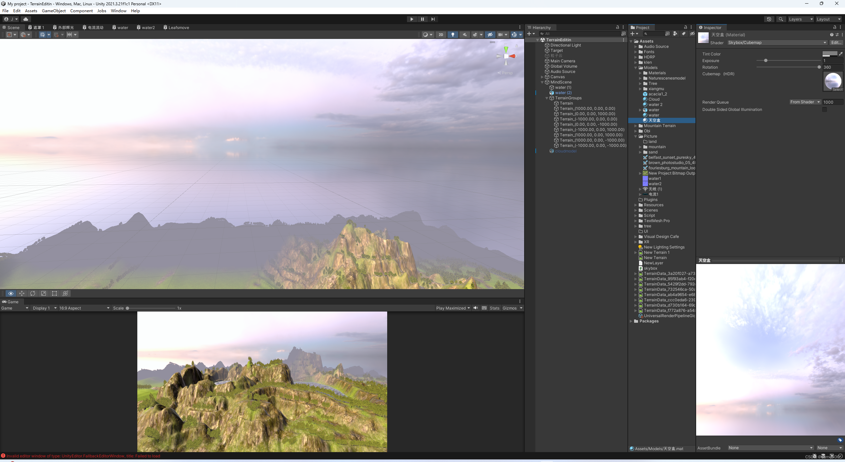Click the Stats button in Game view

point(494,308)
